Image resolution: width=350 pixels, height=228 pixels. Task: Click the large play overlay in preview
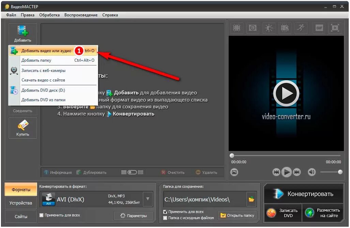click(x=286, y=93)
